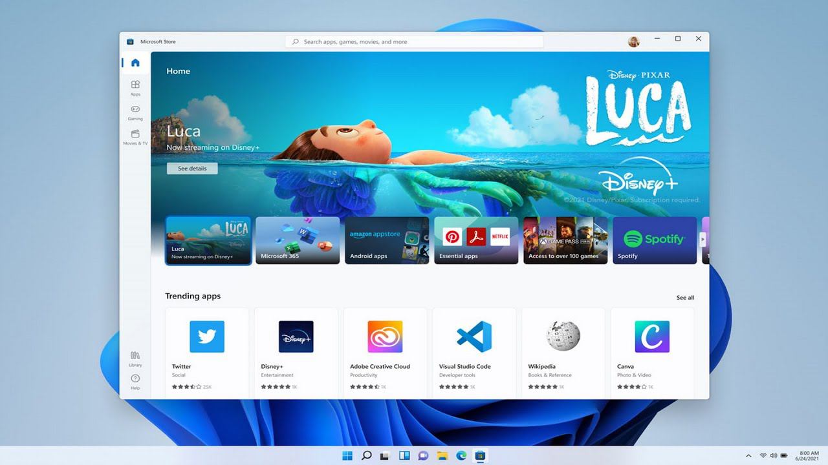Click Twitter's star rating
Screen dimensions: 828x465
(186, 387)
